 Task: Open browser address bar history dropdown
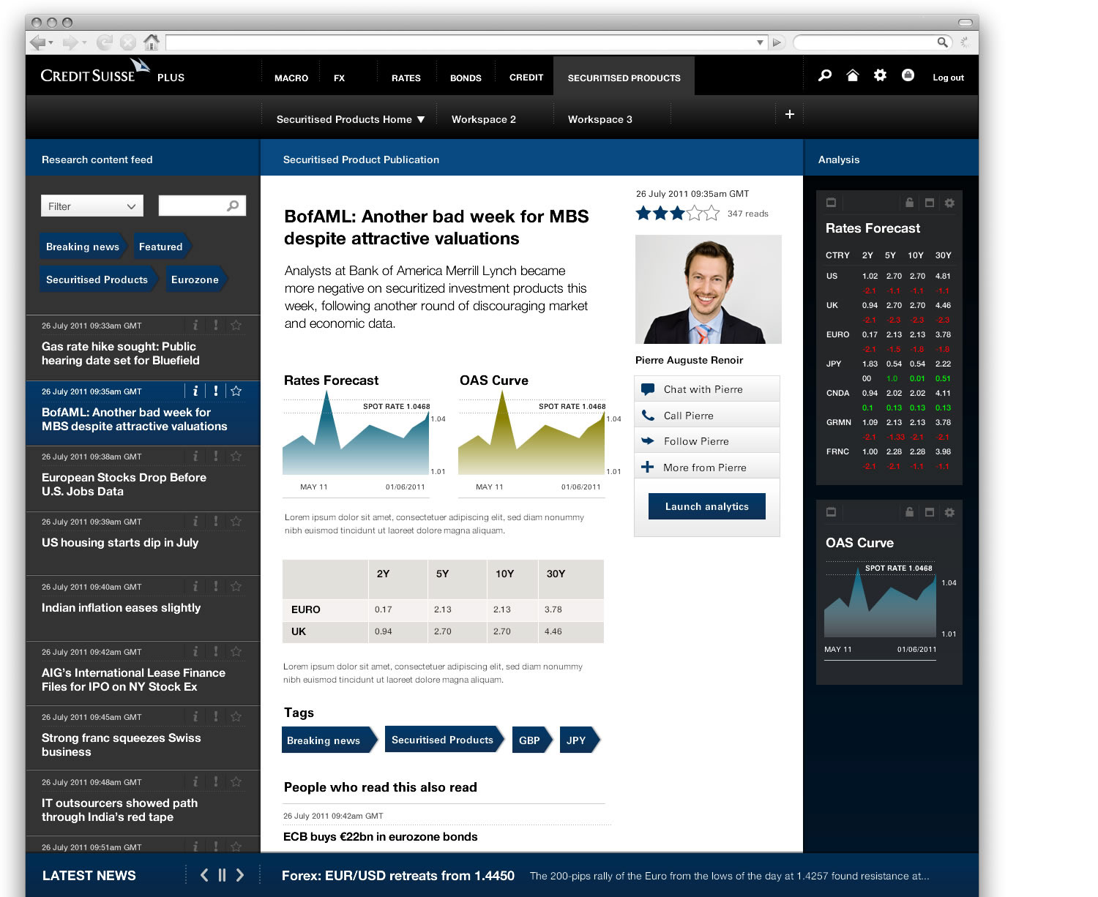coord(760,42)
